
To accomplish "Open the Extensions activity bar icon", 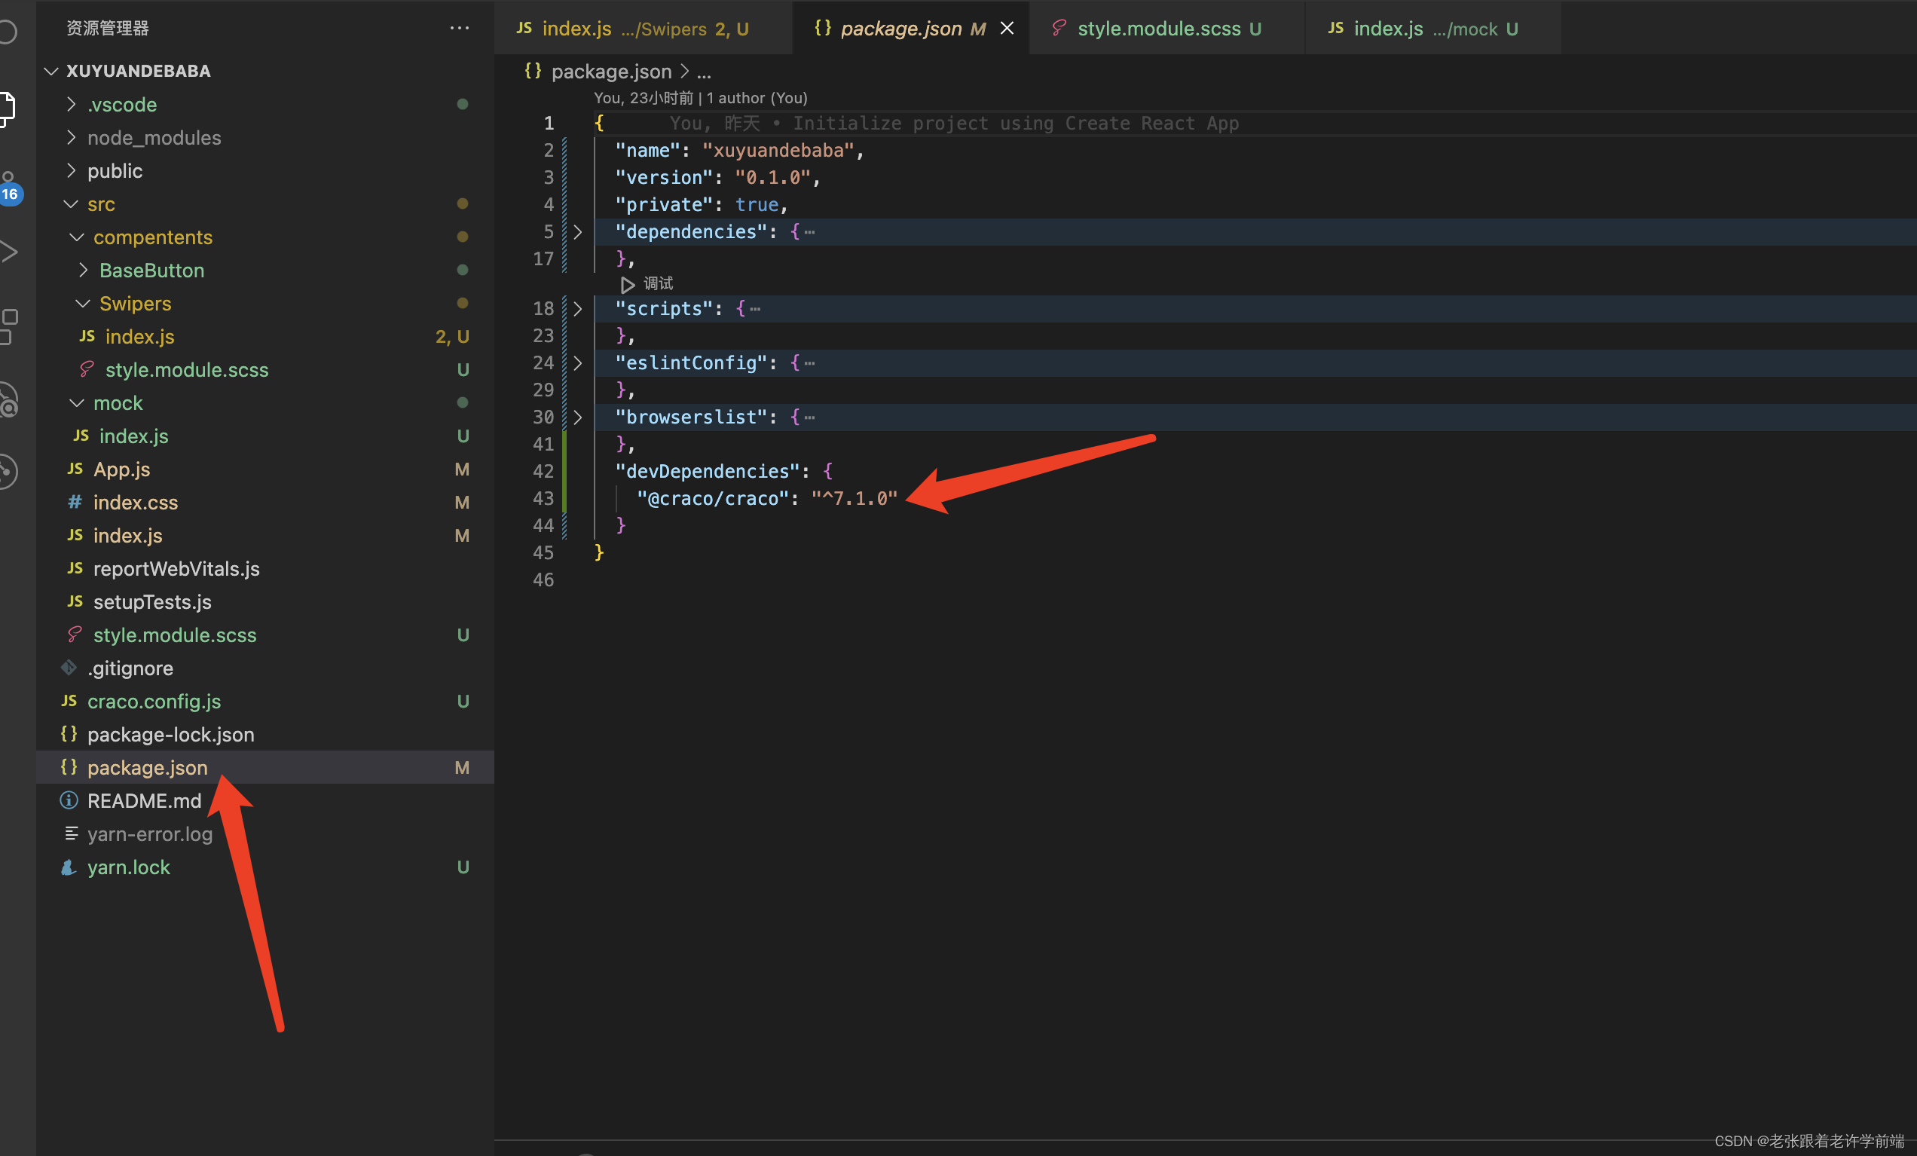I will pos(8,326).
